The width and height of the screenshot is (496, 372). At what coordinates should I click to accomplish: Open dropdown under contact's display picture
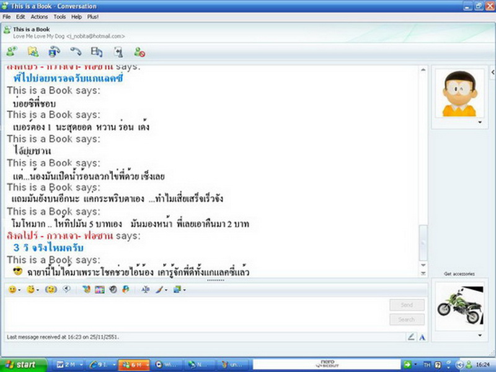(x=479, y=123)
